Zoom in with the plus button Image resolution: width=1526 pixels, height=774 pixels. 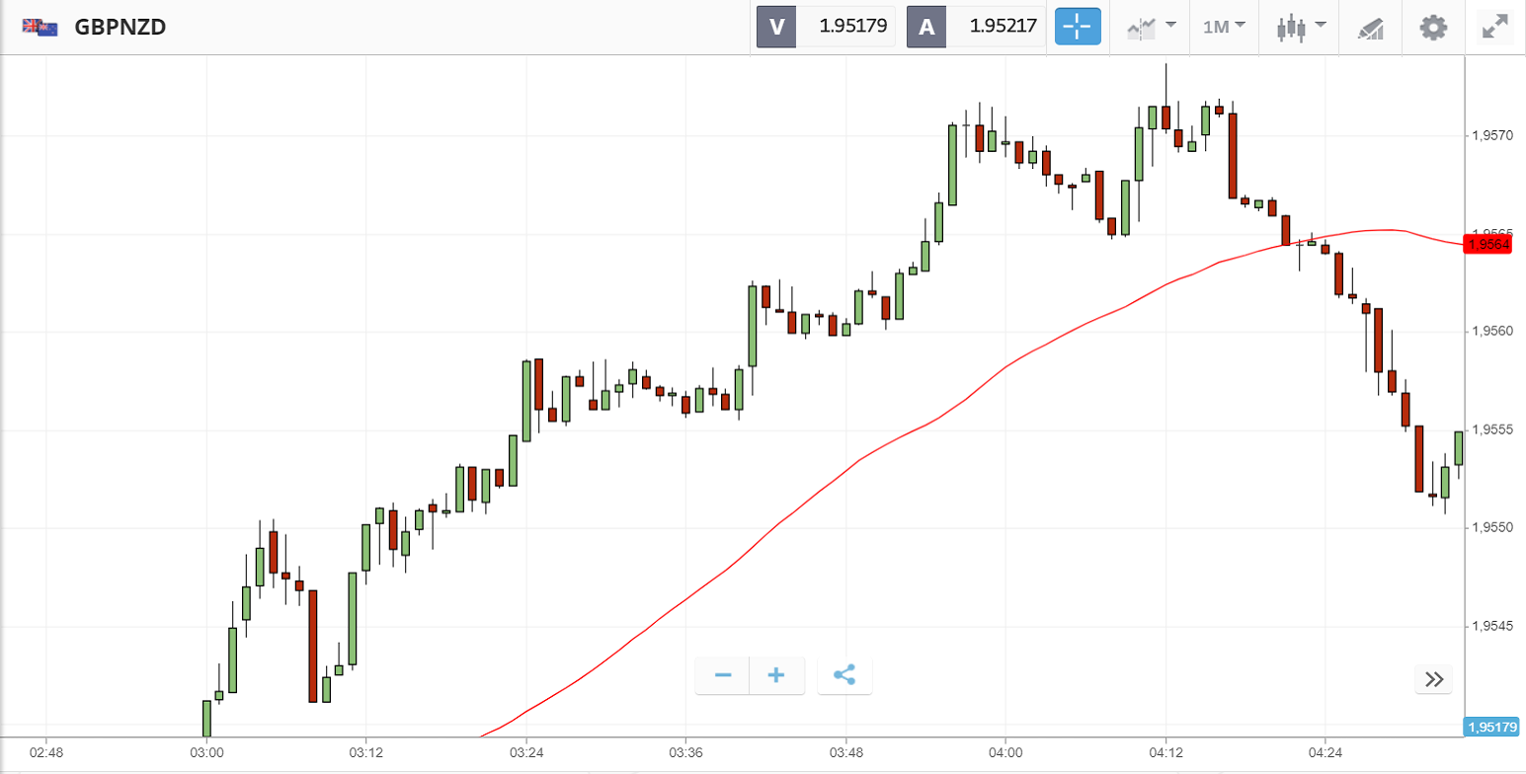pos(776,675)
